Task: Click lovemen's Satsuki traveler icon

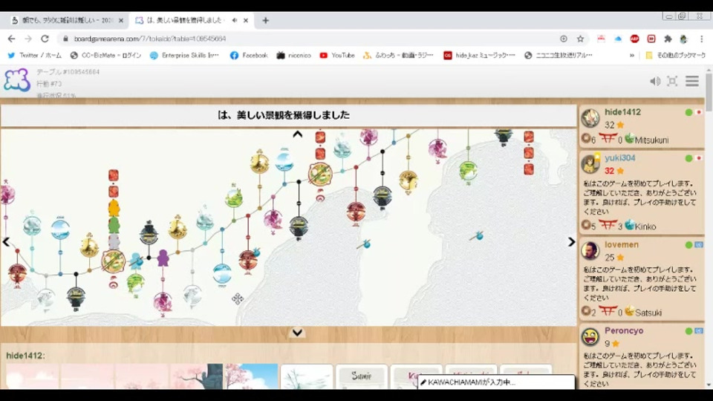Action: [629, 311]
